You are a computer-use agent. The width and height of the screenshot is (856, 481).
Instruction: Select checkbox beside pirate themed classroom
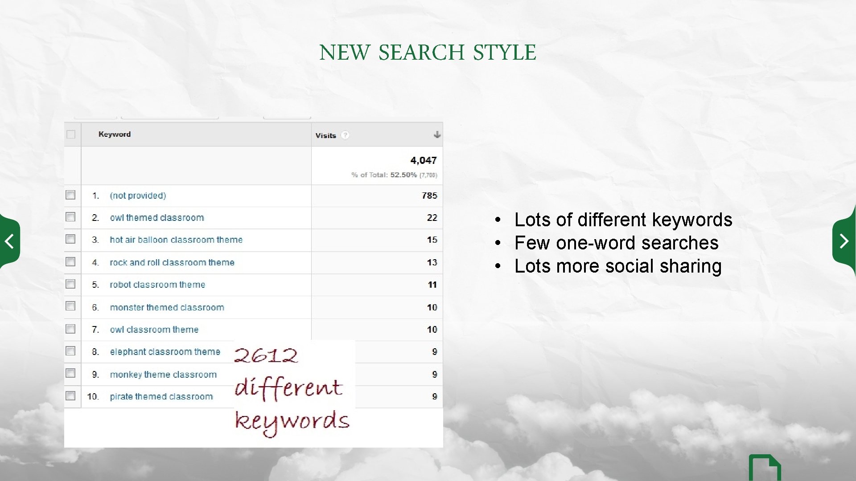70,396
